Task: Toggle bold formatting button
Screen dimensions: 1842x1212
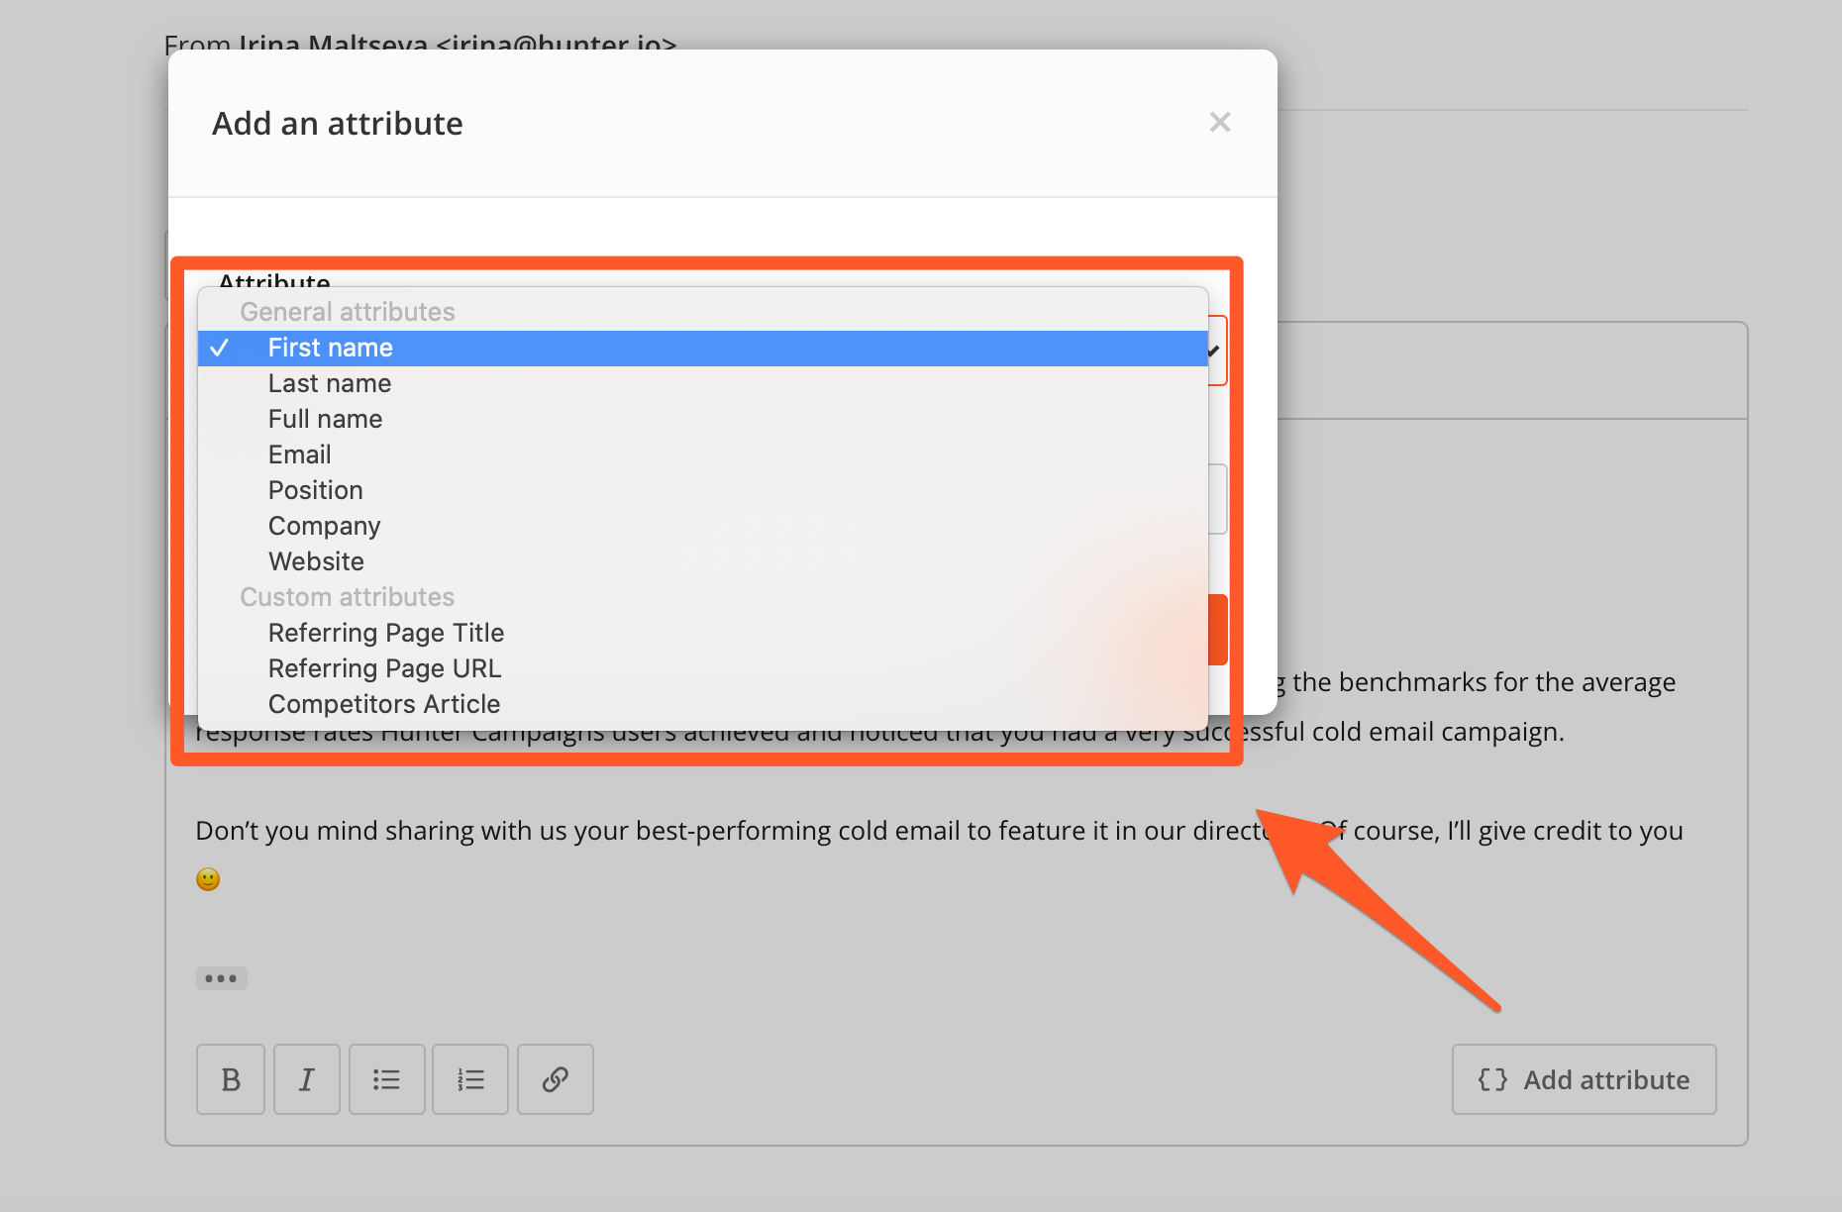Action: coord(231,1079)
